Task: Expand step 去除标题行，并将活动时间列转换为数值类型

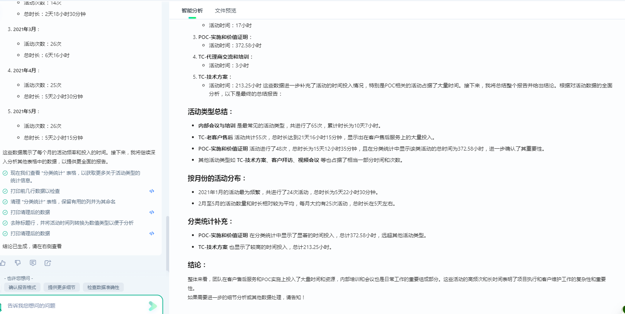Action: pos(72,223)
